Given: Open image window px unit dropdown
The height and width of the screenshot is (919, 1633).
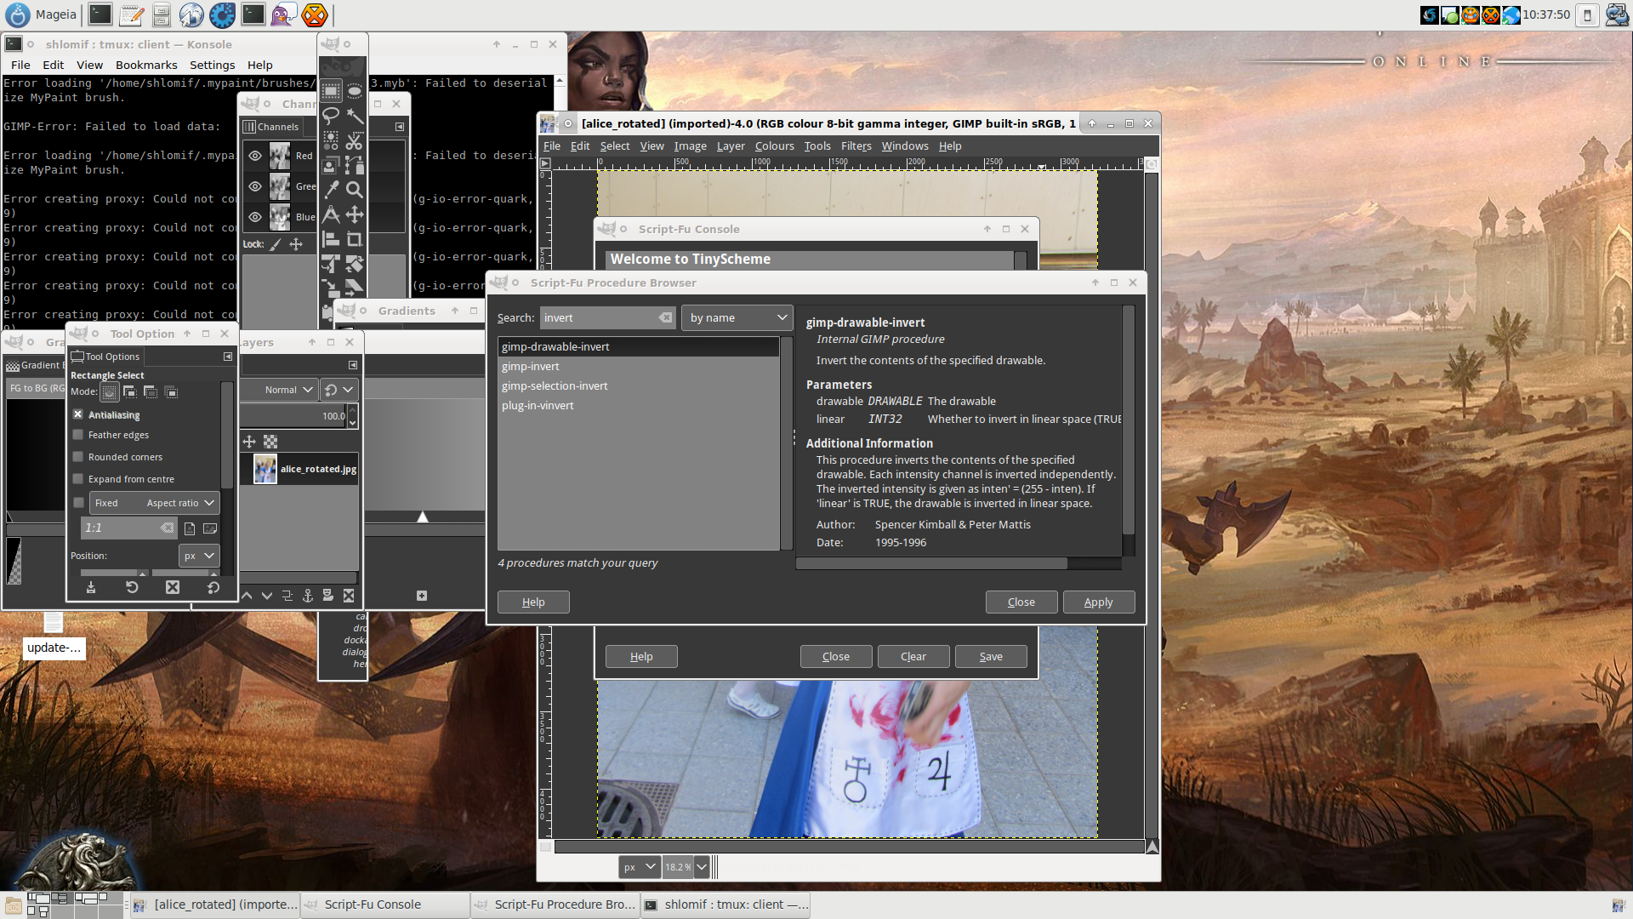Looking at the screenshot, I should 640,867.
